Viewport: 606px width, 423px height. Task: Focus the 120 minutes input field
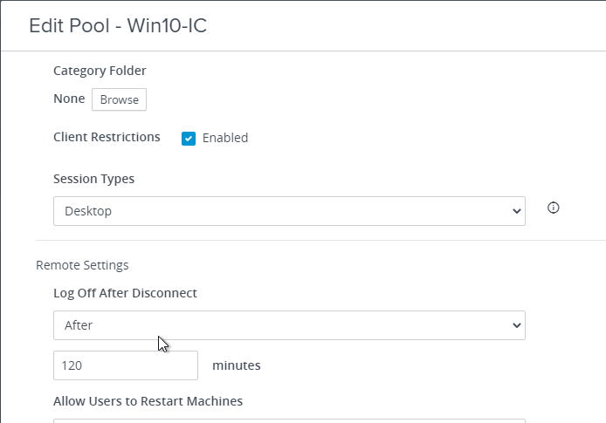pos(126,365)
